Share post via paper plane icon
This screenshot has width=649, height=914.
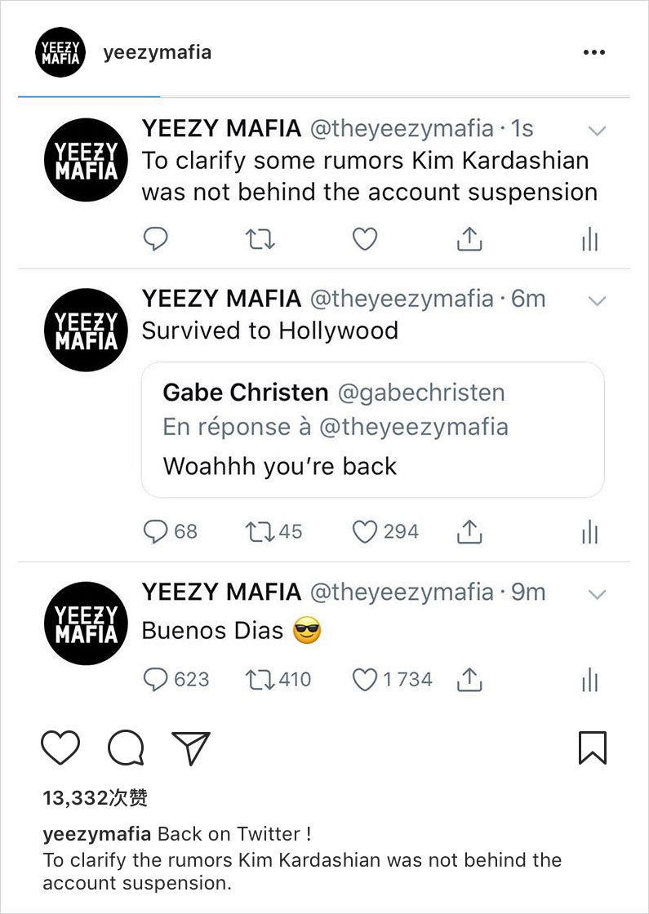coord(191,748)
